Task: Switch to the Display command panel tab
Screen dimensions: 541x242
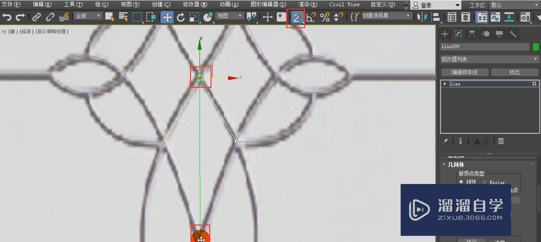Action: (x=499, y=34)
